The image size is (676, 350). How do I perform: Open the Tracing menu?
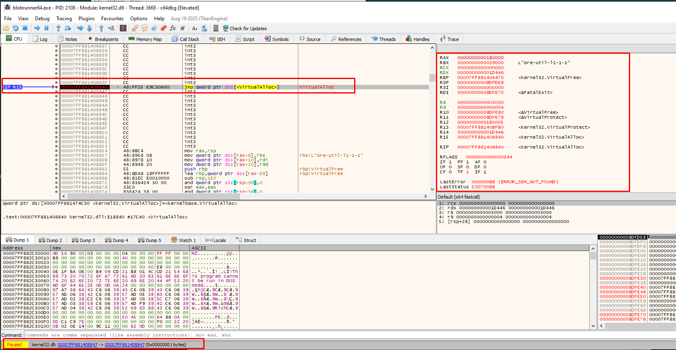64,19
